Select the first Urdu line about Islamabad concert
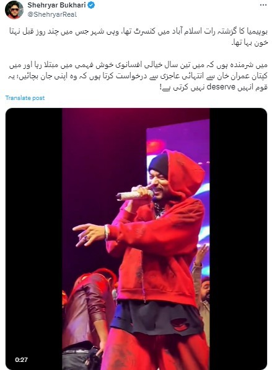The width and height of the screenshot is (272, 370). (138, 32)
